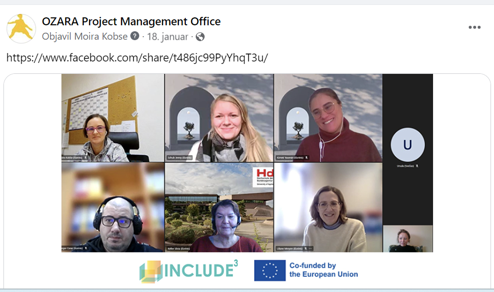Open the woman in beige sweater video tile
494x292 pixels.
coord(329,208)
